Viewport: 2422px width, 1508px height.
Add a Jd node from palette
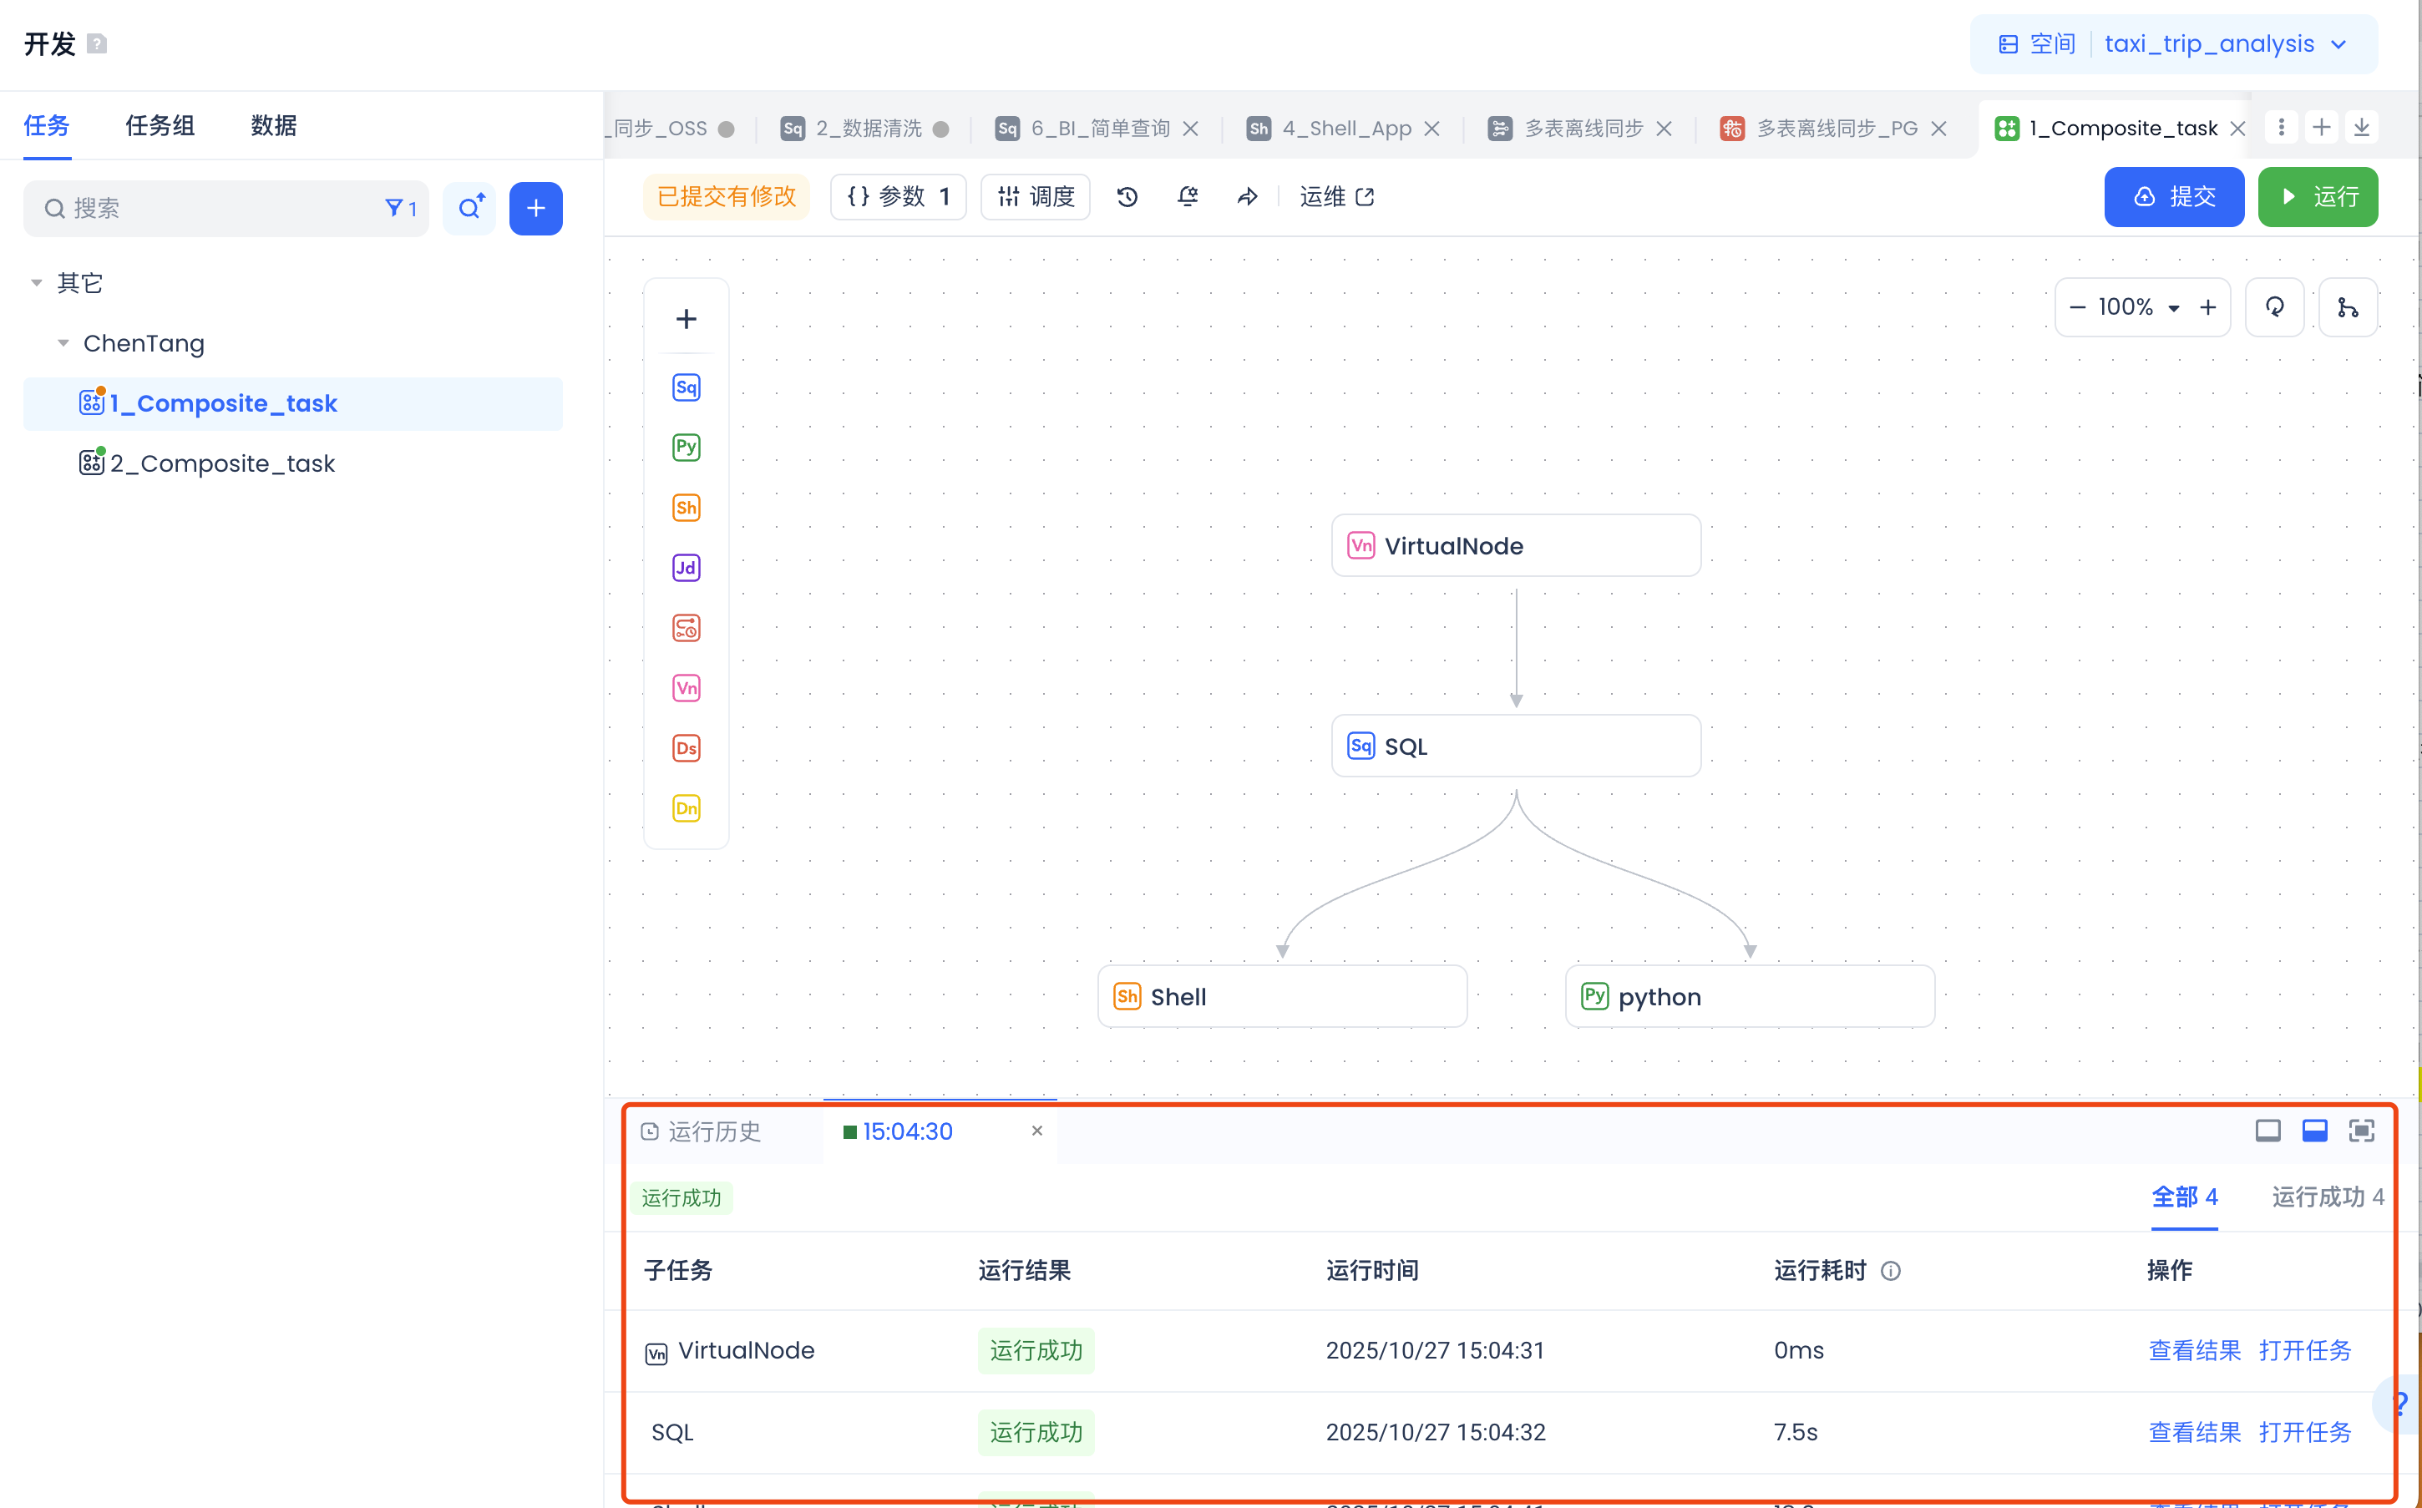[687, 568]
